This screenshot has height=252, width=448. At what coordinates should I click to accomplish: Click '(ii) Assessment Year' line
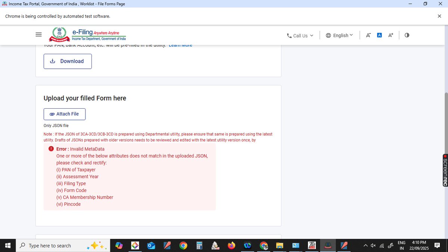tap(77, 177)
